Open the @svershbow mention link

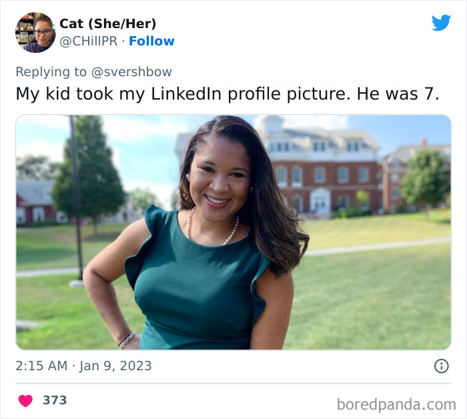coord(131,72)
